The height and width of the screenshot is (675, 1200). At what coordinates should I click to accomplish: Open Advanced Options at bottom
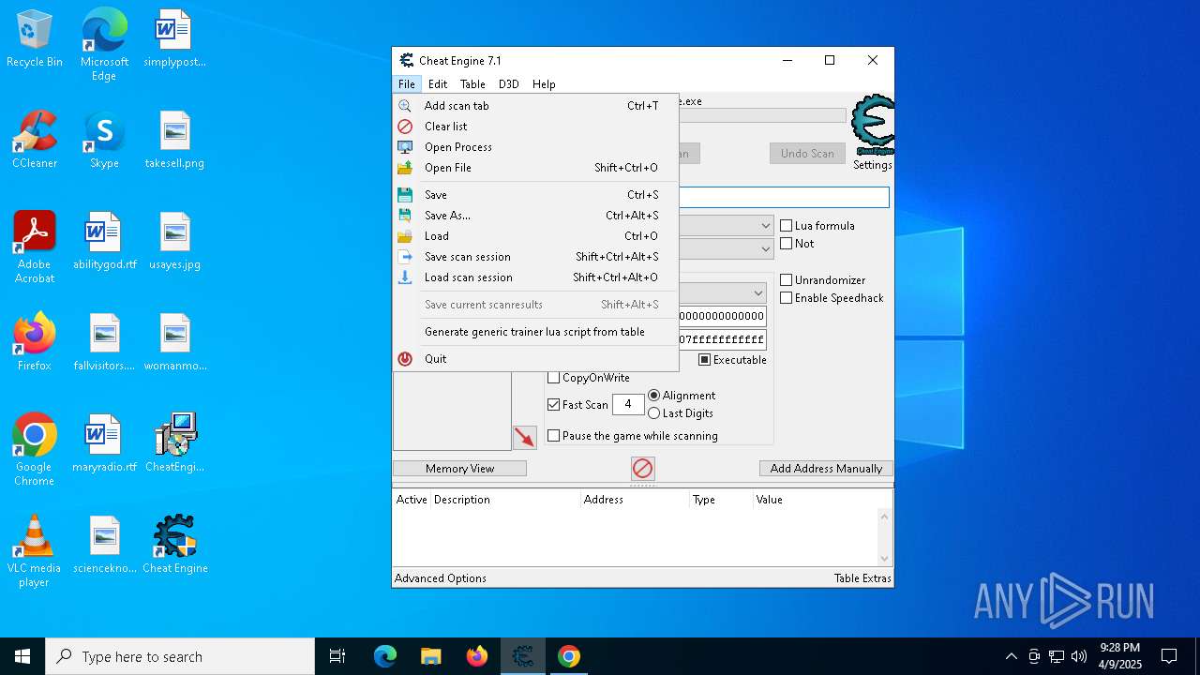point(441,578)
